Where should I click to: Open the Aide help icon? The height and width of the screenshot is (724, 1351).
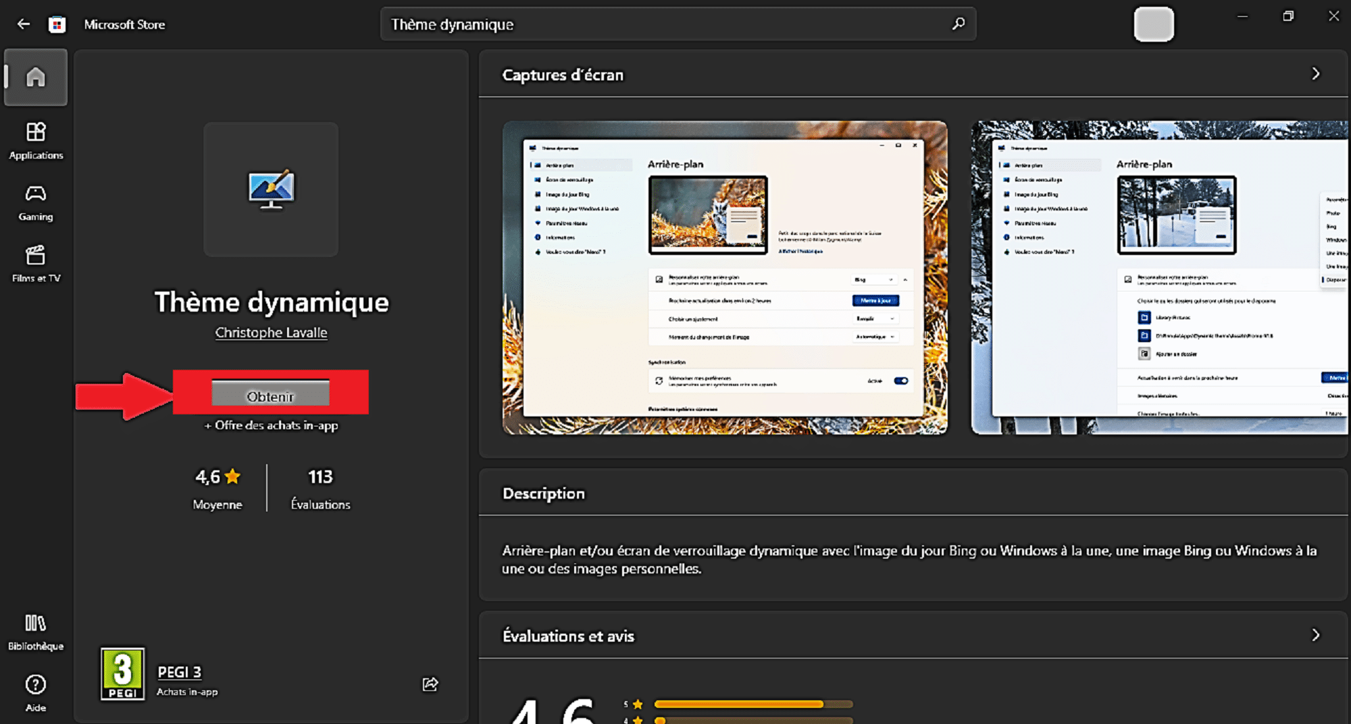pos(36,693)
